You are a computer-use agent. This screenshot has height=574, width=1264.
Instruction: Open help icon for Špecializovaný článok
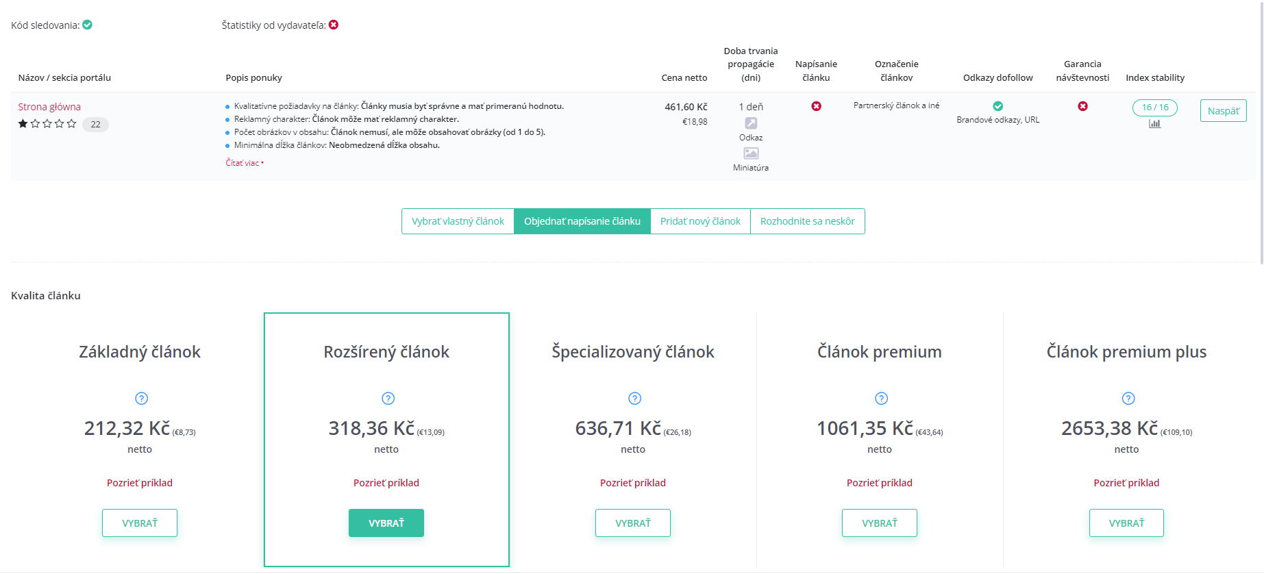point(635,399)
